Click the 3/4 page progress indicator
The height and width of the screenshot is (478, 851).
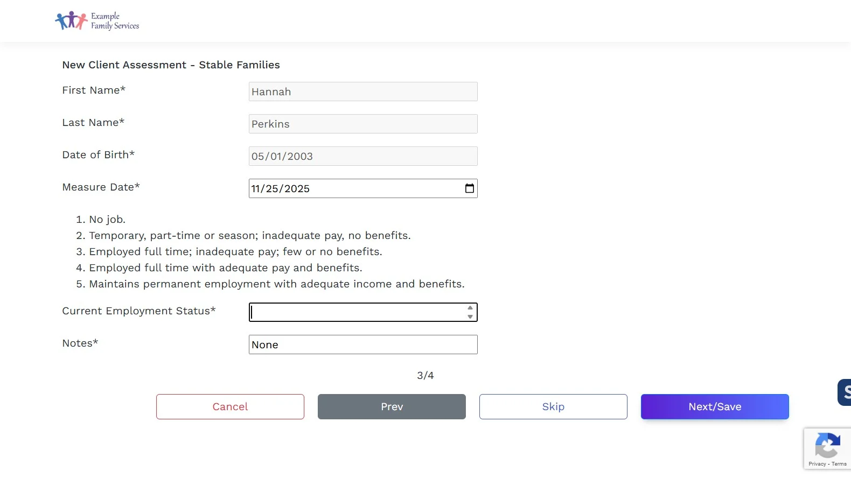(x=425, y=375)
